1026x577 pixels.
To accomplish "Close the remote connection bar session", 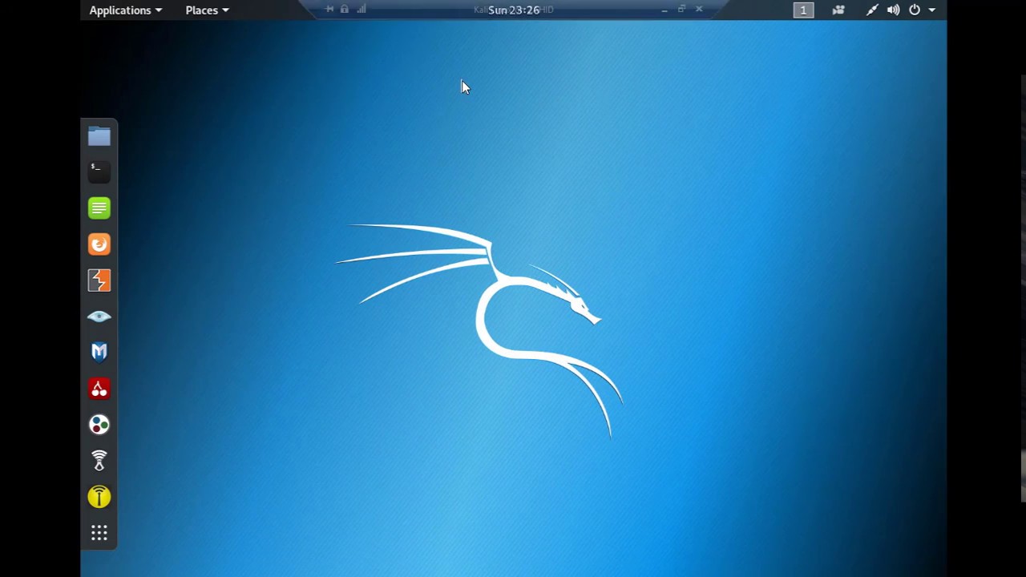I will (699, 9).
